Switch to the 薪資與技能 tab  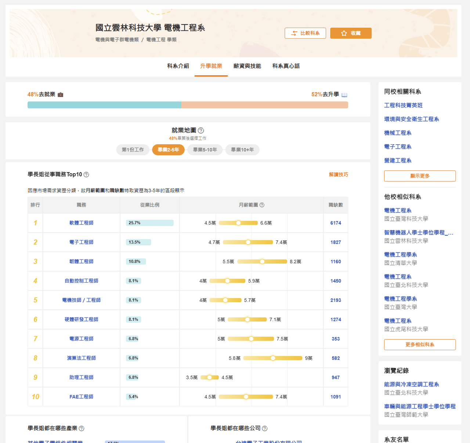247,66
